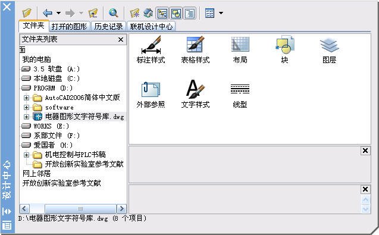The height and width of the screenshot is (235, 379).
Task: Toggle the description pane toolbar button
Action: click(190, 13)
